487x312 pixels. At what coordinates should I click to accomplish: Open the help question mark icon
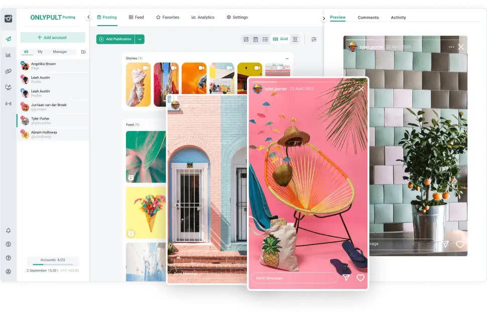pyautogui.click(x=8, y=258)
